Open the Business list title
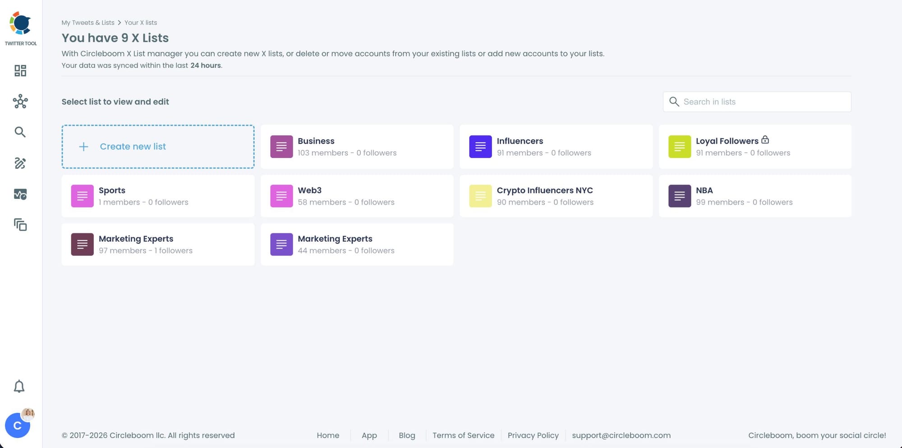 (316, 141)
